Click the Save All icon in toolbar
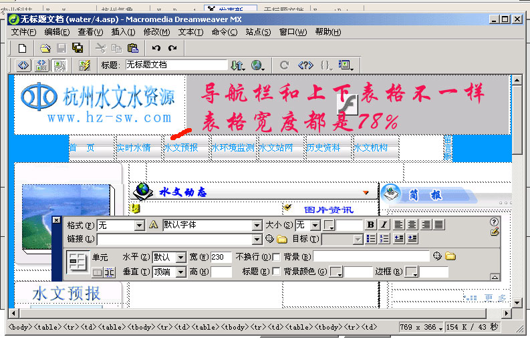 pyautogui.click(x=78, y=48)
